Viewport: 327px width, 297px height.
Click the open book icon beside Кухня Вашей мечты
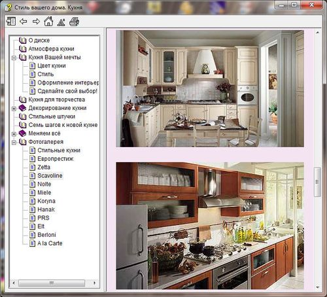pos(23,58)
